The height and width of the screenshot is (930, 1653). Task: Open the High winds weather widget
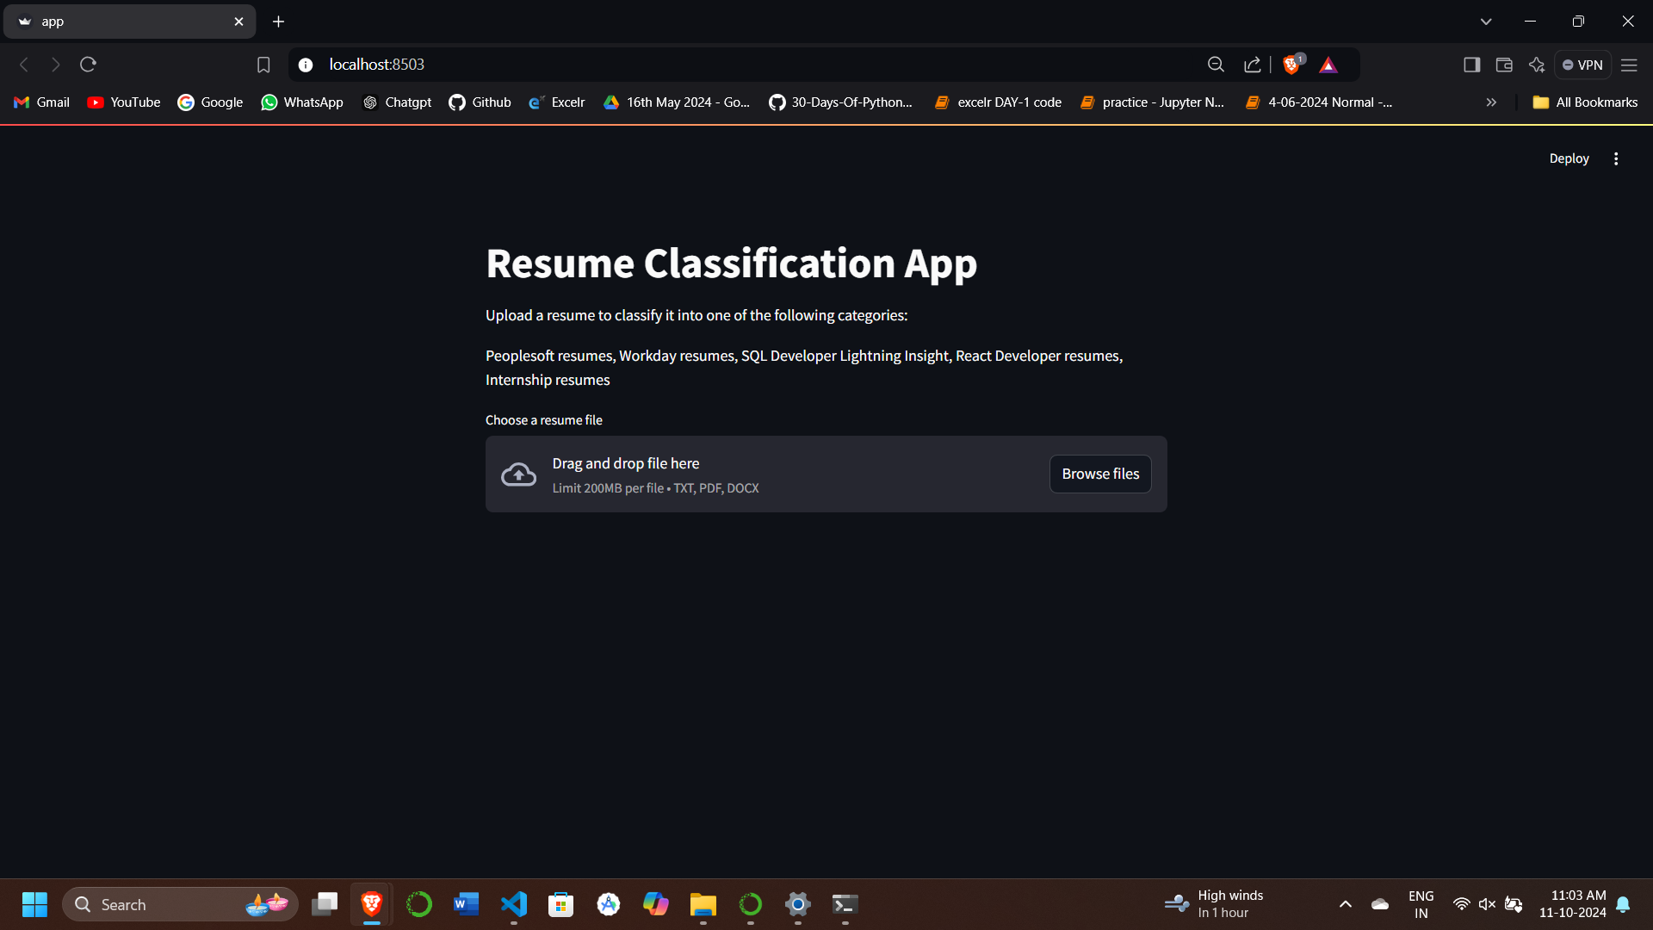pos(1214,904)
